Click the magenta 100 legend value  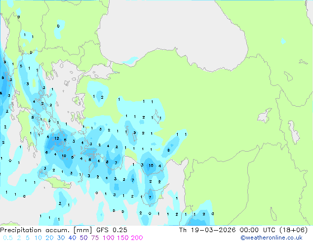point(109,238)
